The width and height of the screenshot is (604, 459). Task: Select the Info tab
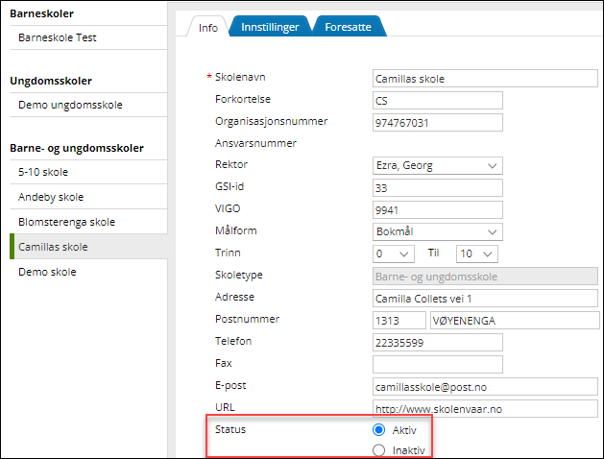click(207, 27)
